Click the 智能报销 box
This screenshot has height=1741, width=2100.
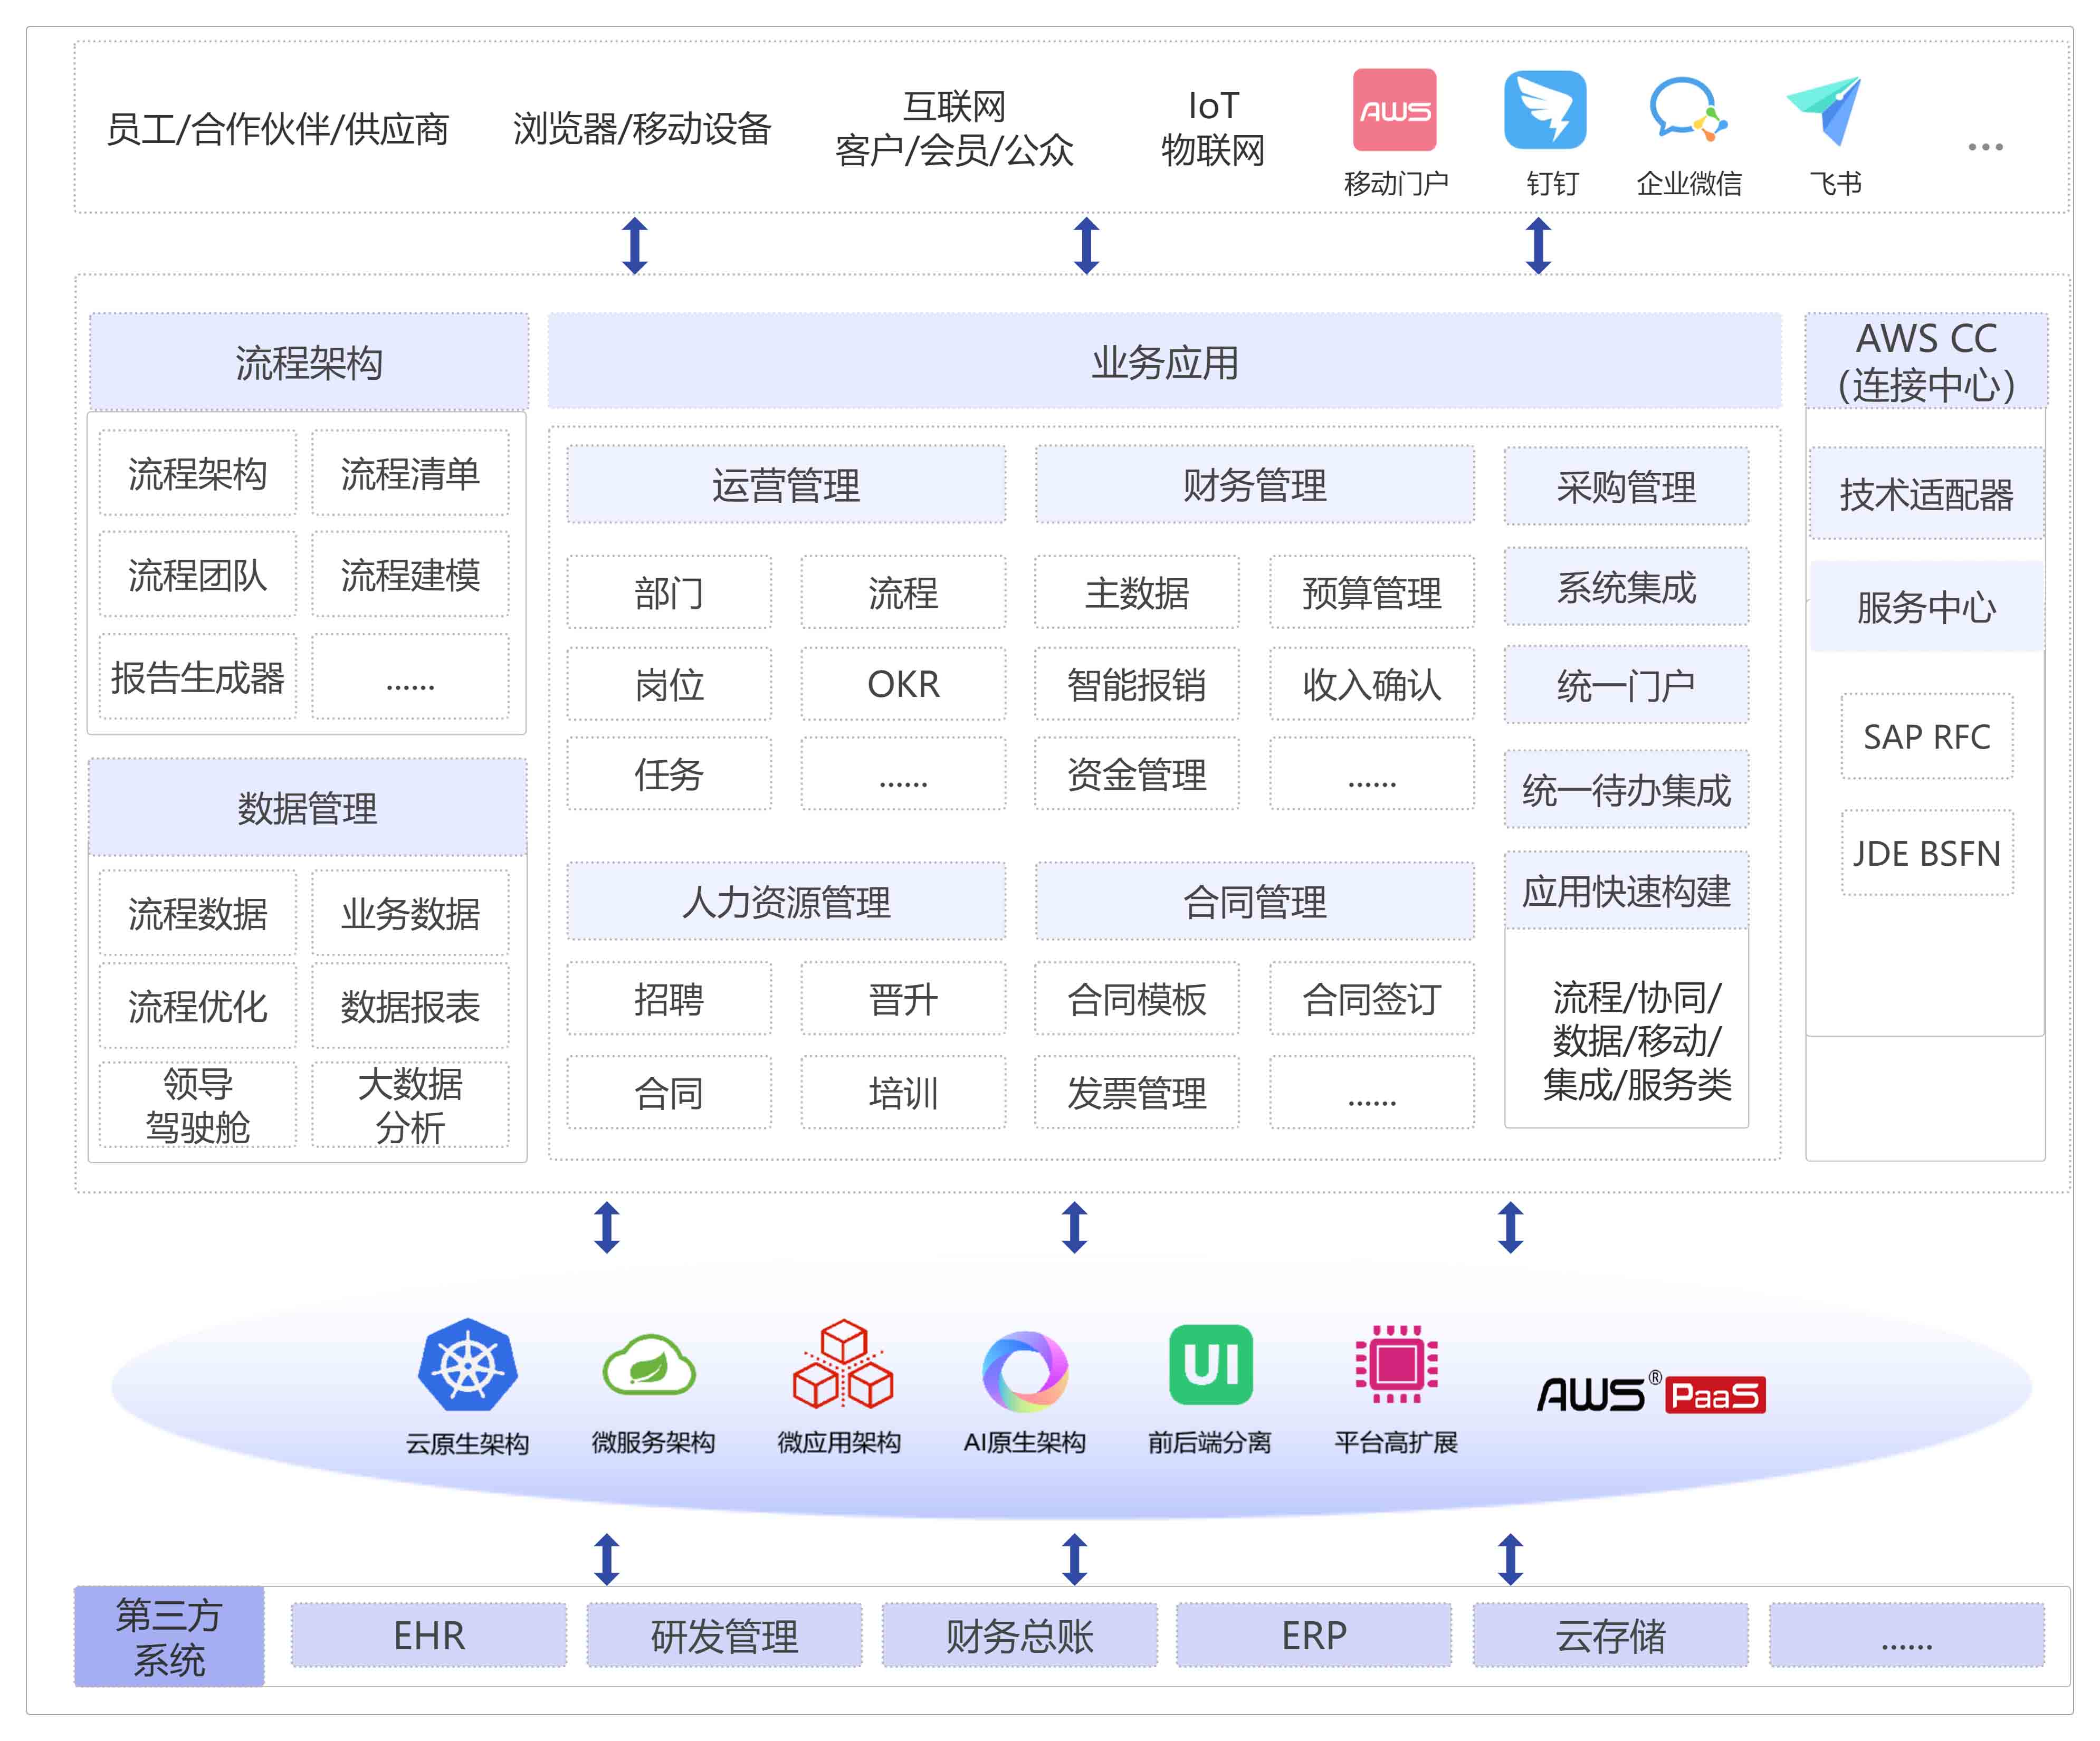tap(1136, 685)
